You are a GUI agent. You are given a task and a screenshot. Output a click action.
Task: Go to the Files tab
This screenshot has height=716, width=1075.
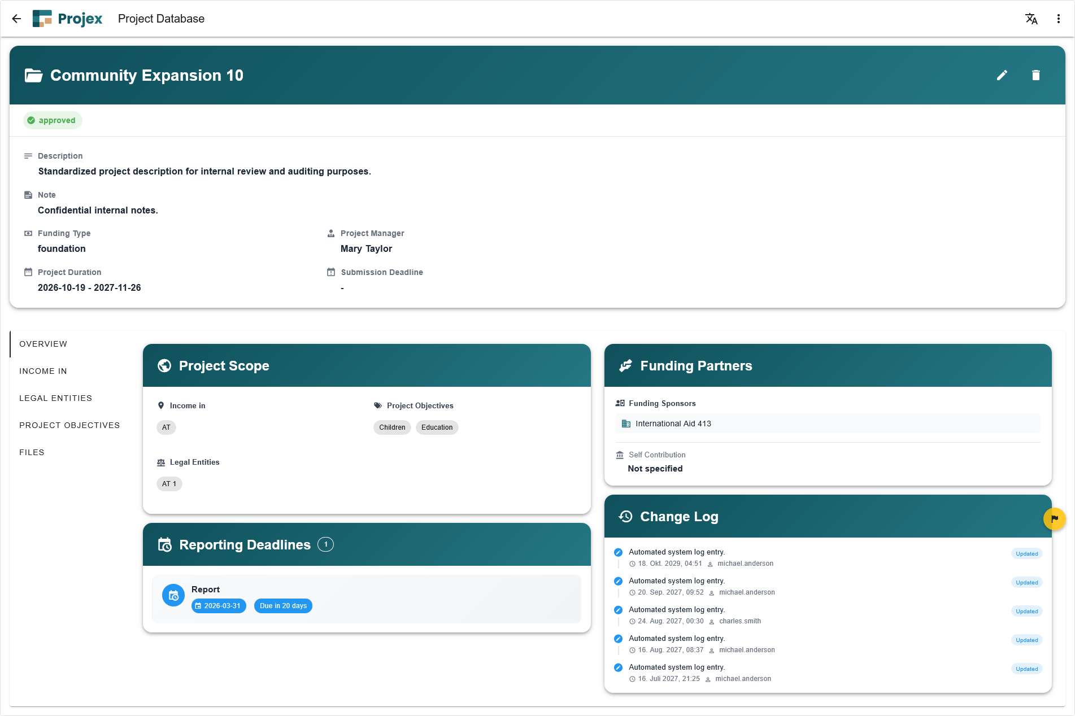click(32, 452)
